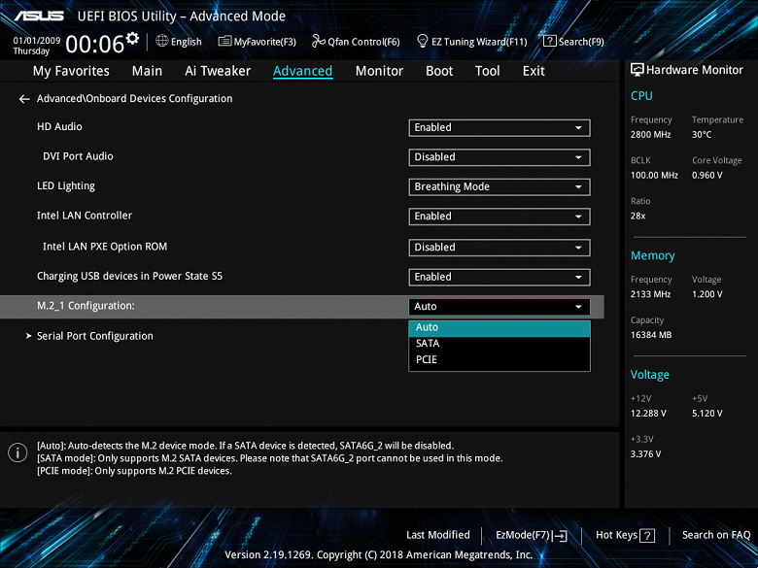Click EZ Tuning Wizard(F11) label text

click(x=479, y=42)
